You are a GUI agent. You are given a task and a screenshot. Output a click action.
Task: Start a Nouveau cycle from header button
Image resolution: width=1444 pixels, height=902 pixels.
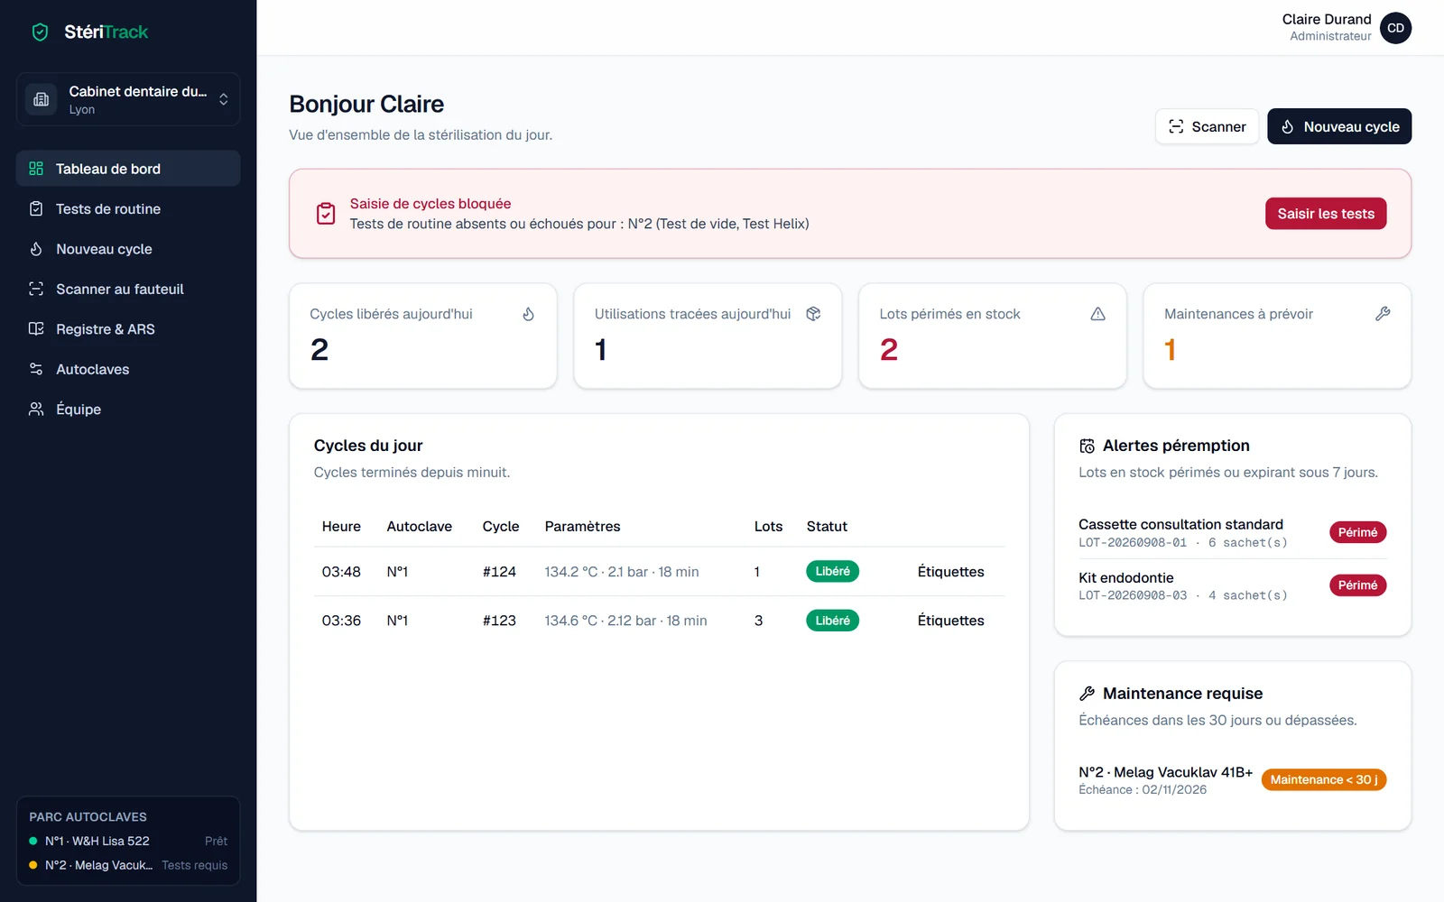click(1339, 126)
